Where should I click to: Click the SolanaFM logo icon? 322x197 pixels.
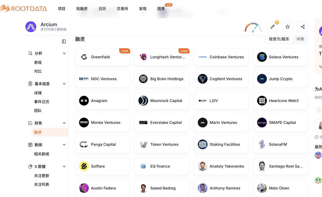tap(262, 145)
